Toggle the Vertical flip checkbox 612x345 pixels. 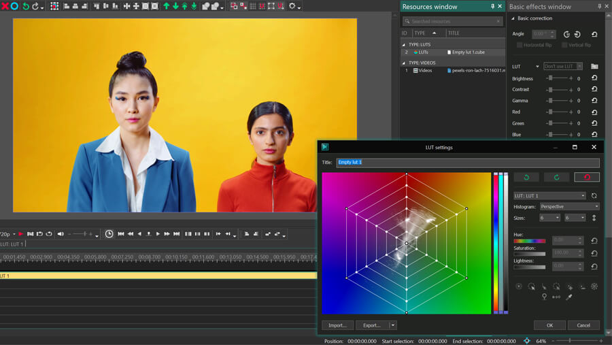564,45
